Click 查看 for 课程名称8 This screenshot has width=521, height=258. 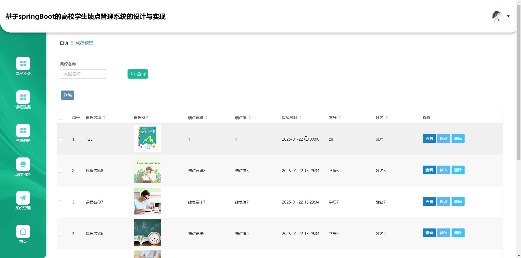point(429,170)
